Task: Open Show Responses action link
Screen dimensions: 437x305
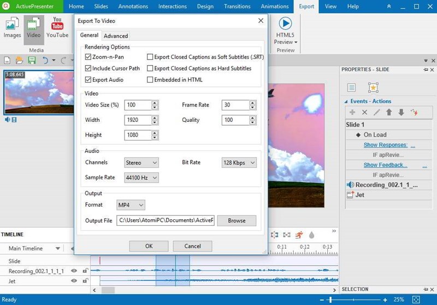Action: click(386, 145)
